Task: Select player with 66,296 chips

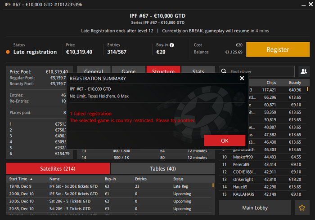Action: pyautogui.click(x=277, y=97)
